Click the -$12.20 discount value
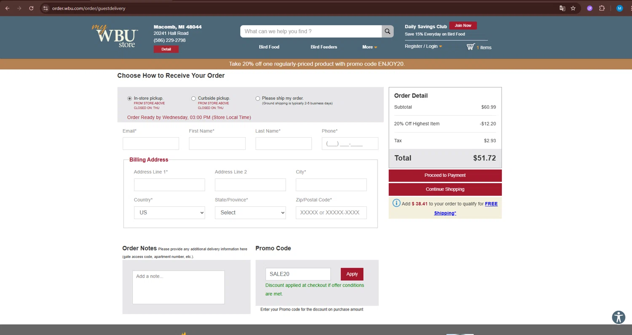The width and height of the screenshot is (632, 335). click(x=488, y=124)
